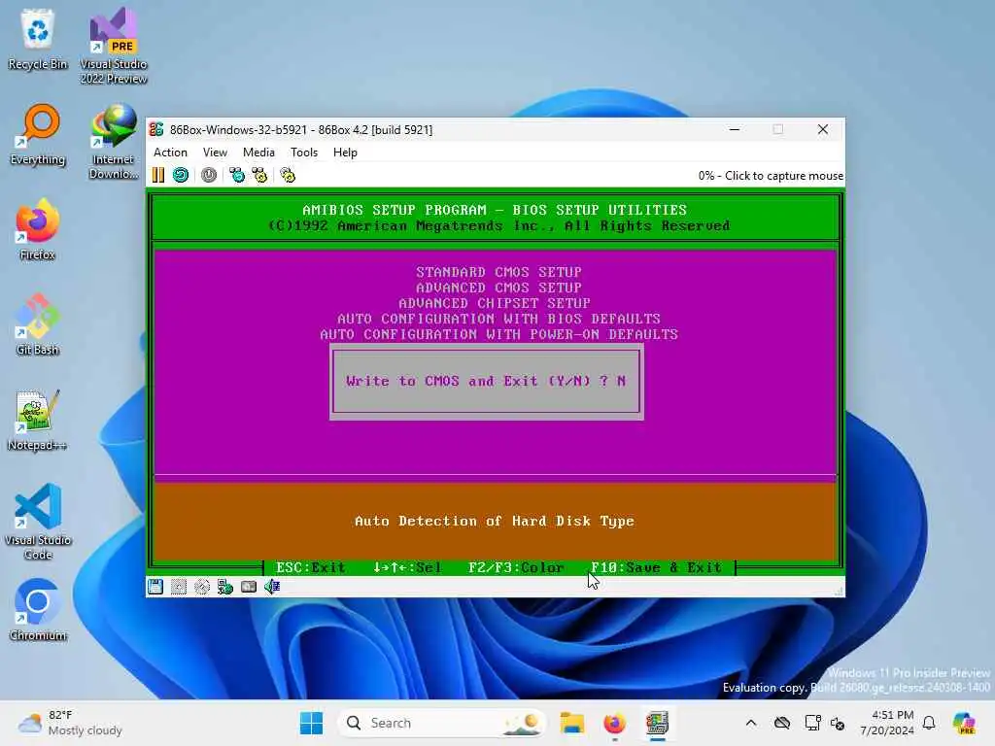Select ADVANCED CMOS SETUP entry
The image size is (995, 746).
coord(498,288)
